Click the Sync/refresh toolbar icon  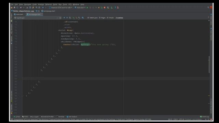tap(17, 8)
